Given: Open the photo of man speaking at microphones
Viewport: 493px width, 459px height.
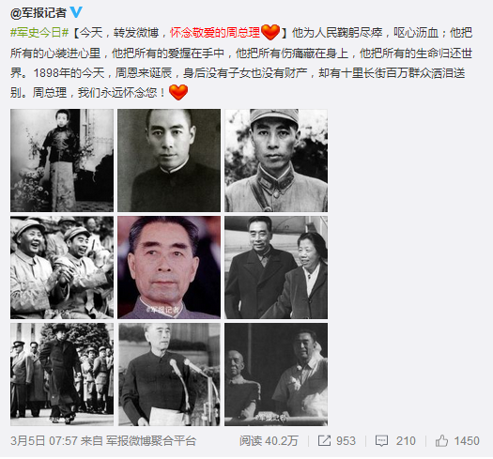Looking at the screenshot, I should point(169,375).
